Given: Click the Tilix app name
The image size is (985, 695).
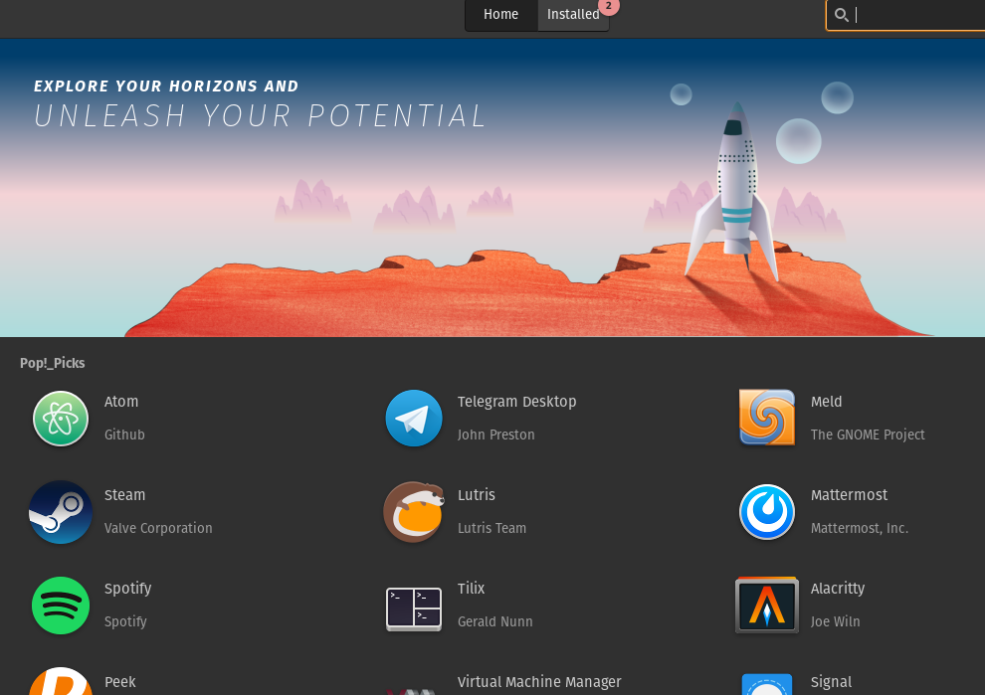Looking at the screenshot, I should [x=471, y=589].
